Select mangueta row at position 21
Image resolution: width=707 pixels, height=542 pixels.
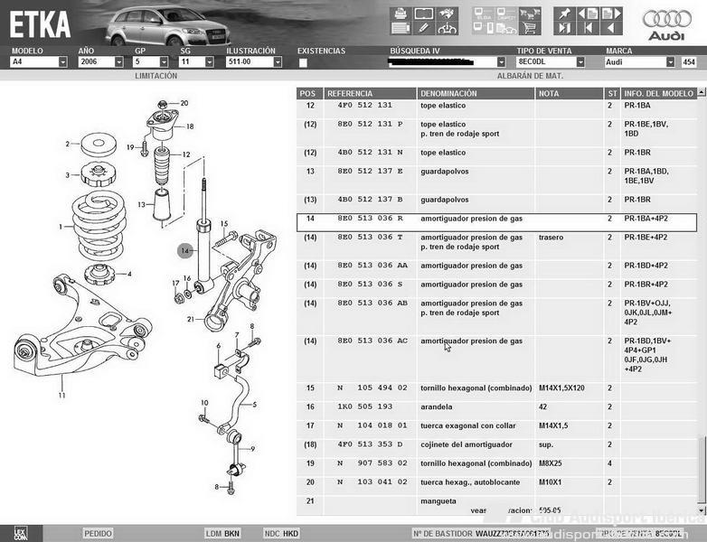(x=496, y=505)
